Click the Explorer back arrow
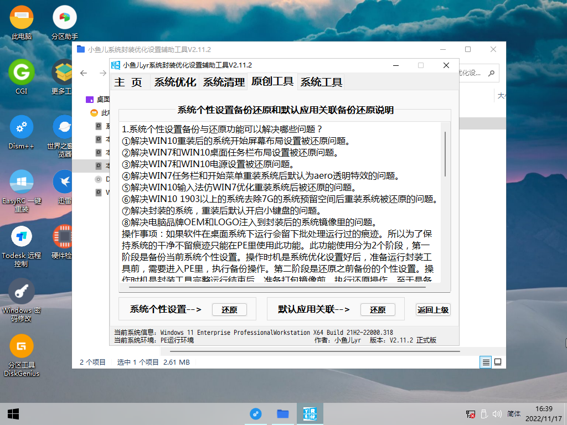The height and width of the screenshot is (425, 567). click(x=84, y=73)
